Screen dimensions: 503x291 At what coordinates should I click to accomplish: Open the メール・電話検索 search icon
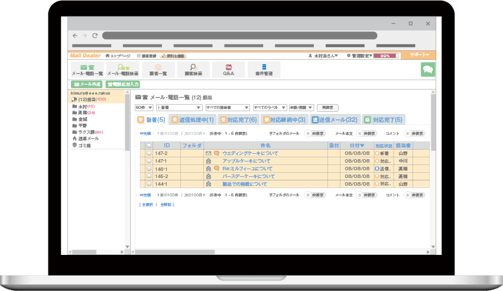123,70
